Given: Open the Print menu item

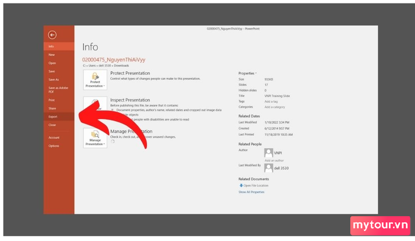Looking at the screenshot, I should pos(59,100).
